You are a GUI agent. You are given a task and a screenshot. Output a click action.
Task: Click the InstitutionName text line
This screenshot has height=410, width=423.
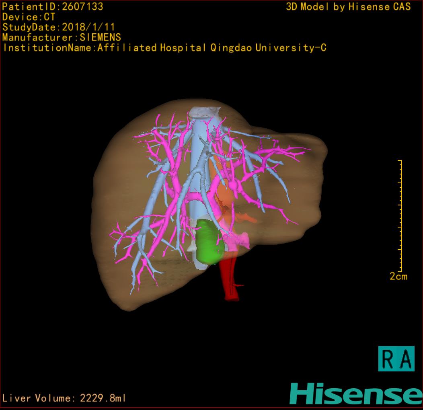164,48
